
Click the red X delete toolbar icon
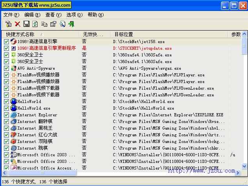click(18, 24)
